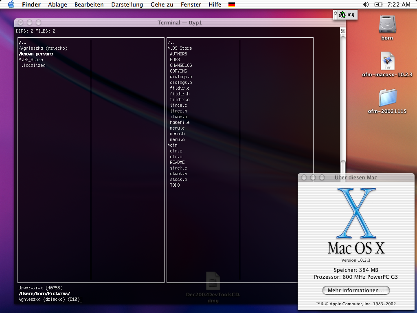Click the battery status icon

(378, 4)
